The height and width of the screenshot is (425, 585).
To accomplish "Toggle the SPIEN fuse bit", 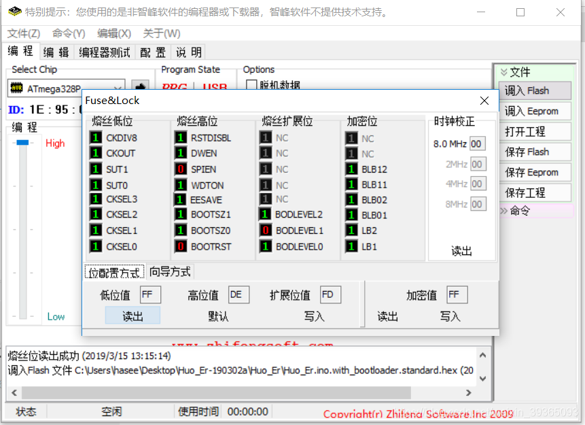I will click(x=180, y=169).
